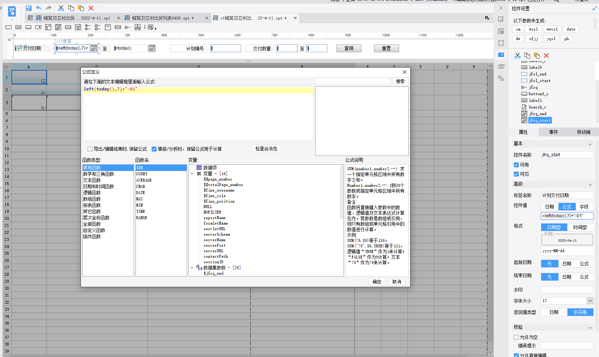Redo the undone action
This screenshot has width=599, height=357.
point(49,8)
